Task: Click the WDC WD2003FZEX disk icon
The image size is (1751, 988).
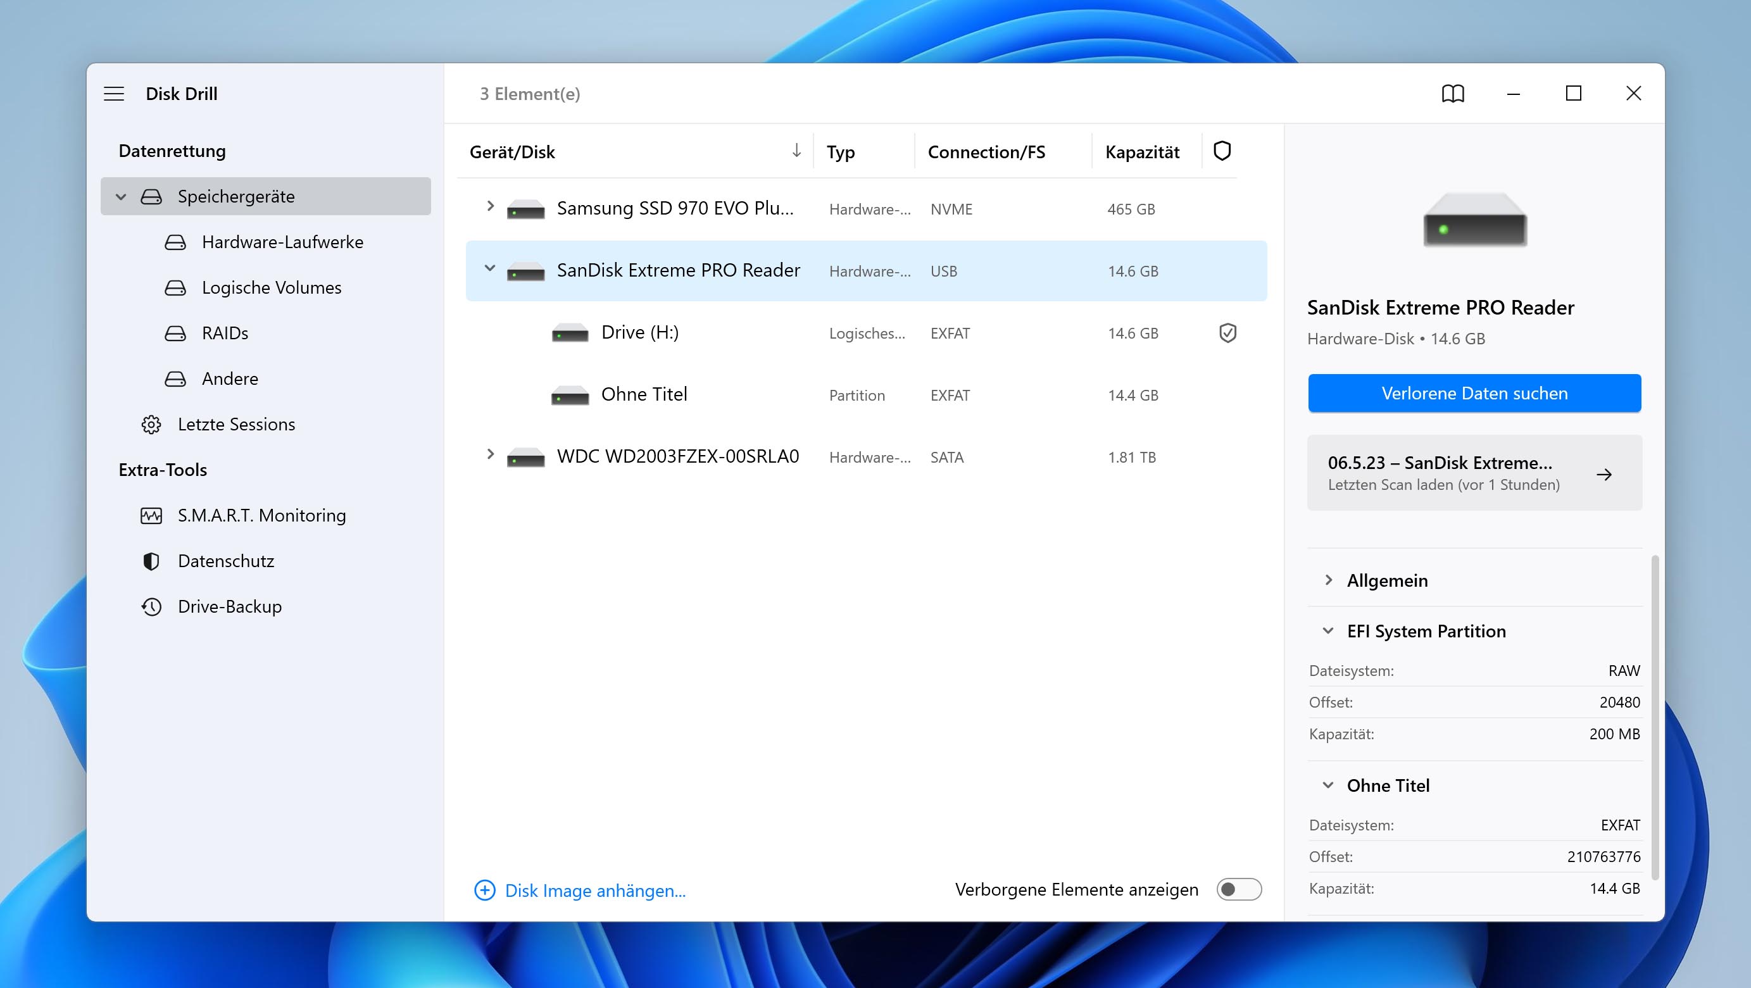Action: [525, 458]
